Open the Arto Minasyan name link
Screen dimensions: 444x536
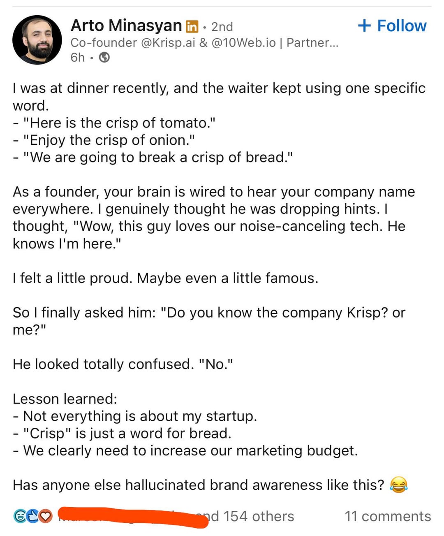pos(126,26)
